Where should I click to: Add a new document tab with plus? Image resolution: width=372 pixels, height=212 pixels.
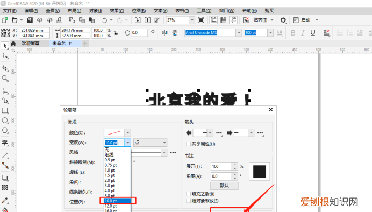tap(85, 44)
